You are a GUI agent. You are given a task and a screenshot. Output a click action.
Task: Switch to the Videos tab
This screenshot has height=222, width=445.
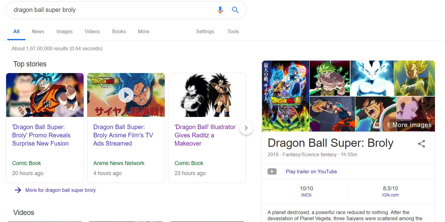click(92, 31)
